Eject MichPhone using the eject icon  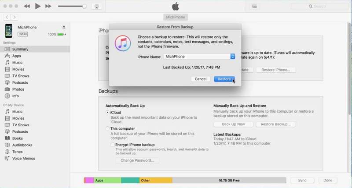(x=64, y=27)
